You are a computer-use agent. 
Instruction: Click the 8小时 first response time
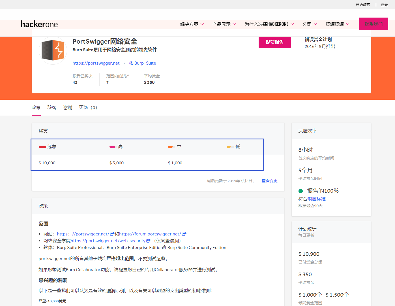tap(306, 150)
